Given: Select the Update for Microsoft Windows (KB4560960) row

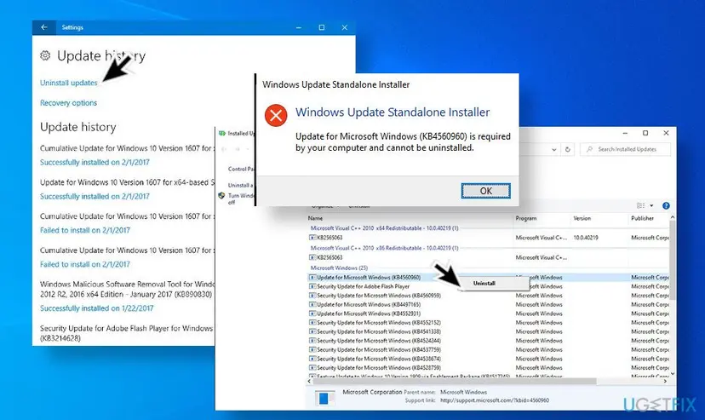Looking at the screenshot, I should pos(490,278).
